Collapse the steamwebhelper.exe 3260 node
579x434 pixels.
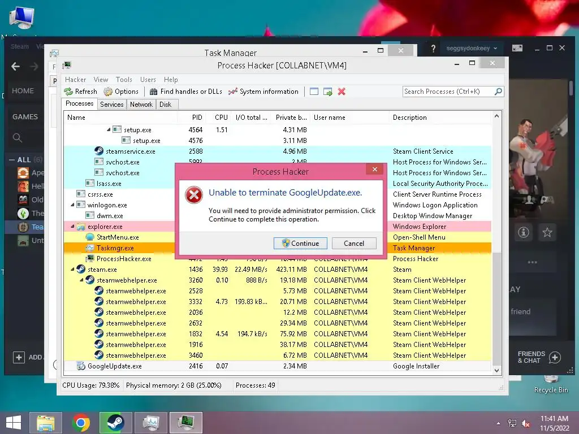tap(81, 280)
